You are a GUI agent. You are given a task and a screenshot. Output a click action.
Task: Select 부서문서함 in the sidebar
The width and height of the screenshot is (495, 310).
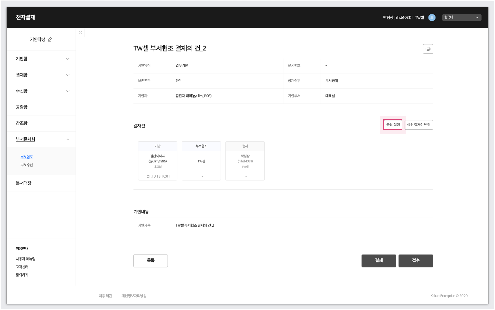click(x=26, y=139)
